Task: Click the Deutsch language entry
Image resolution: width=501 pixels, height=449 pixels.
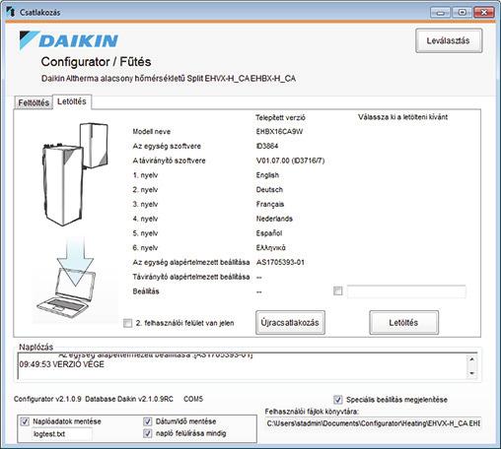Action: pos(269,190)
